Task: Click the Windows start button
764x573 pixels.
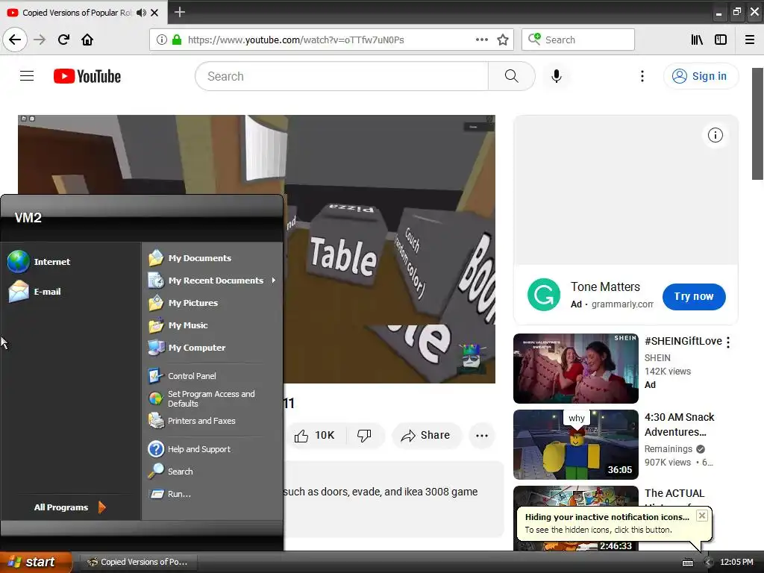Action: click(36, 562)
